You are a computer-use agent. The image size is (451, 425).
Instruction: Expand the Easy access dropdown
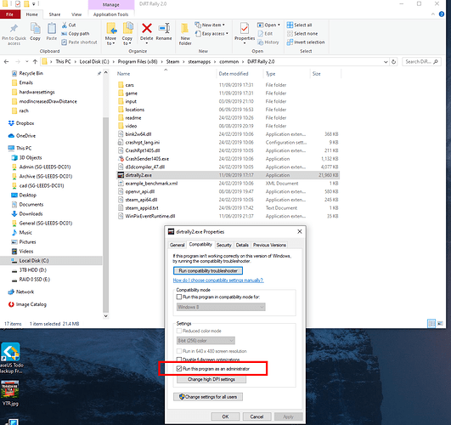pyautogui.click(x=211, y=34)
